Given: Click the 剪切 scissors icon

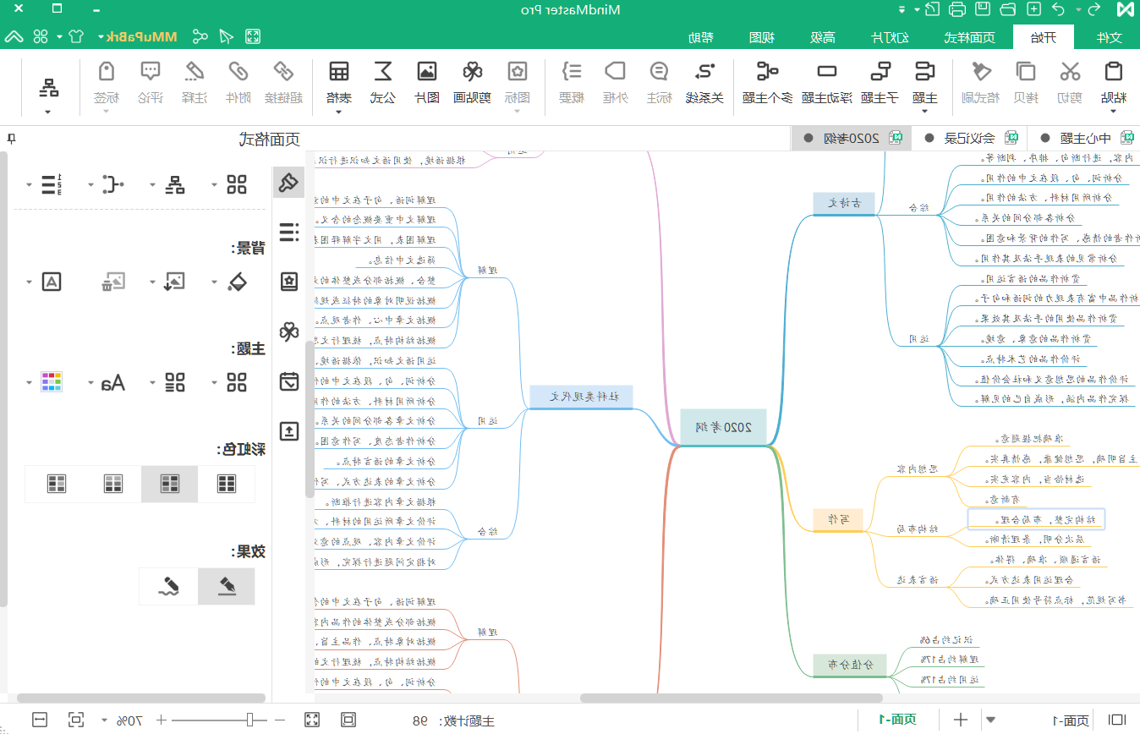Looking at the screenshot, I should click(1071, 73).
